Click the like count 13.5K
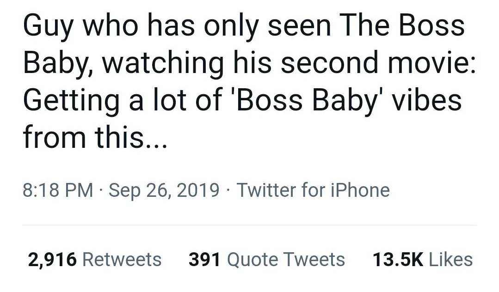 [x=398, y=259]
